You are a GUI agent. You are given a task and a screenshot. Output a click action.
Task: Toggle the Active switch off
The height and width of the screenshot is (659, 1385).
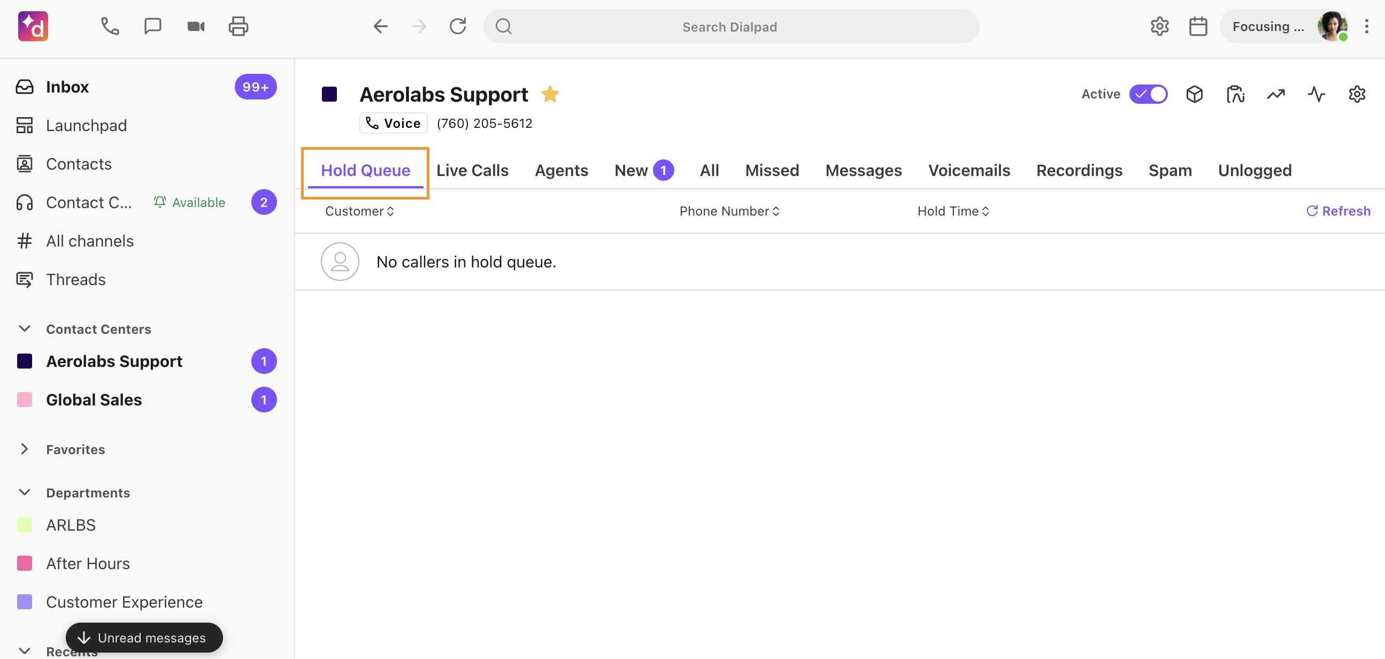(1149, 94)
